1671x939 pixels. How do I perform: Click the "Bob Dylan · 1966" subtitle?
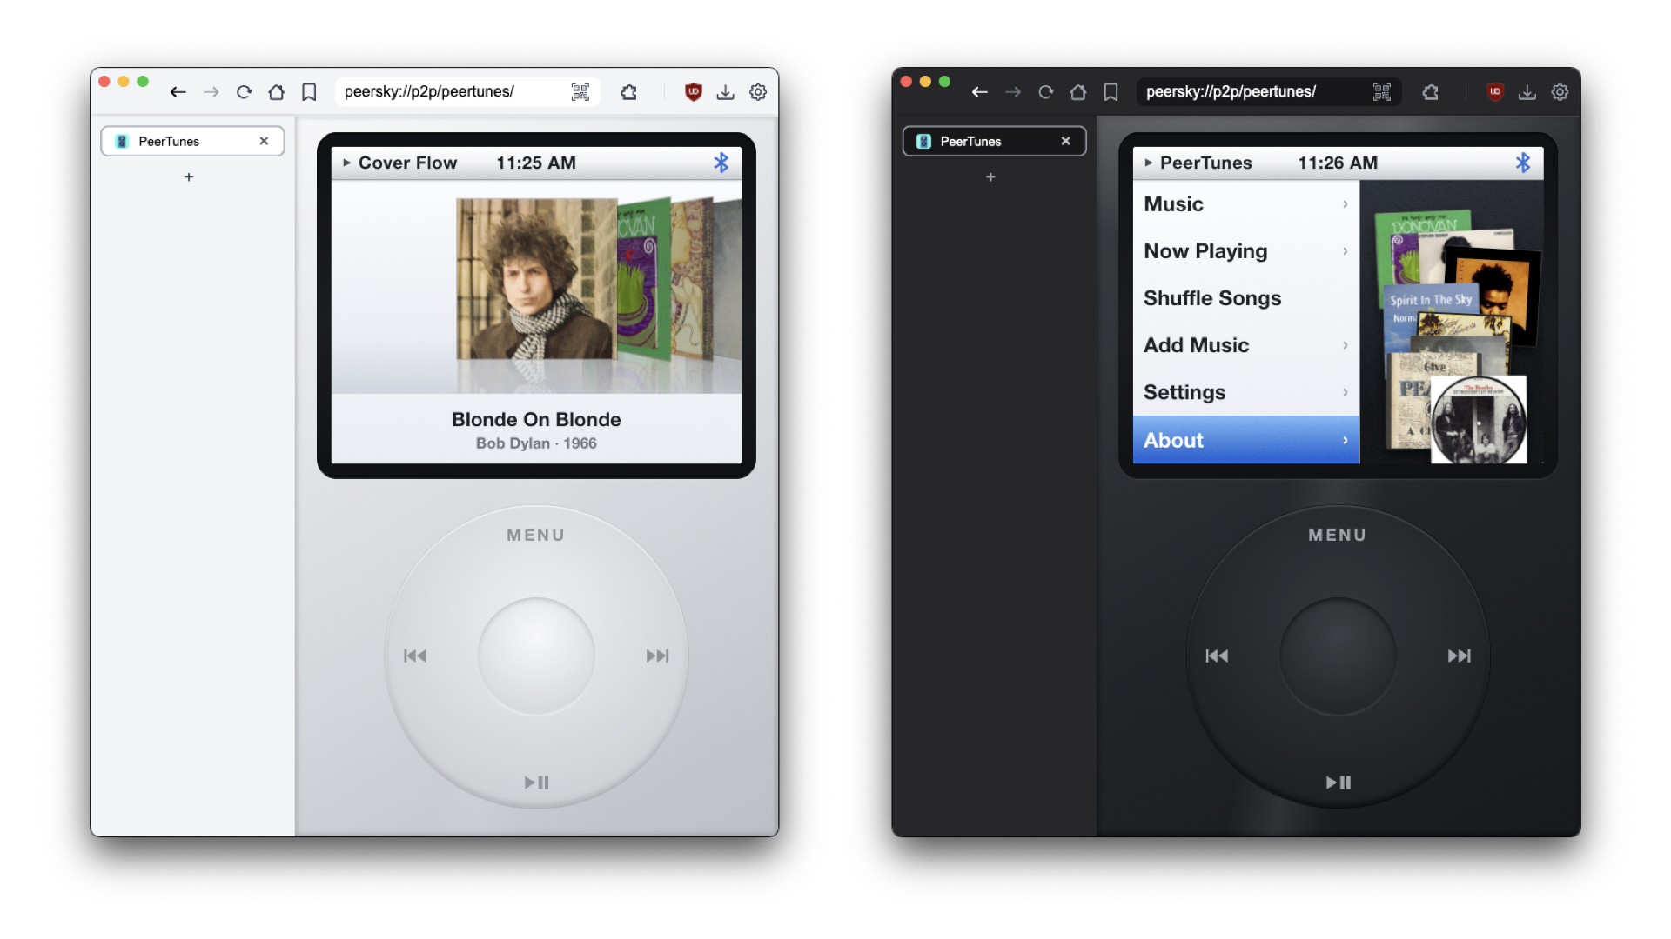click(x=536, y=443)
